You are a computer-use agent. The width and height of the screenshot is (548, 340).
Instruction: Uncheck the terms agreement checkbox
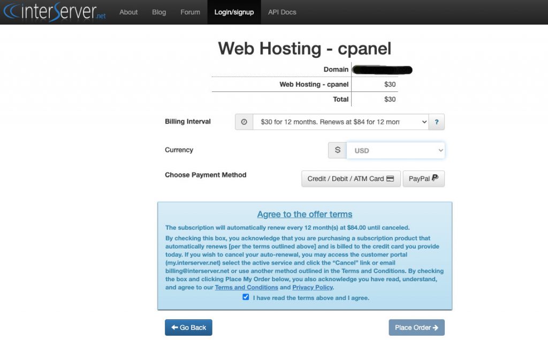point(246,297)
